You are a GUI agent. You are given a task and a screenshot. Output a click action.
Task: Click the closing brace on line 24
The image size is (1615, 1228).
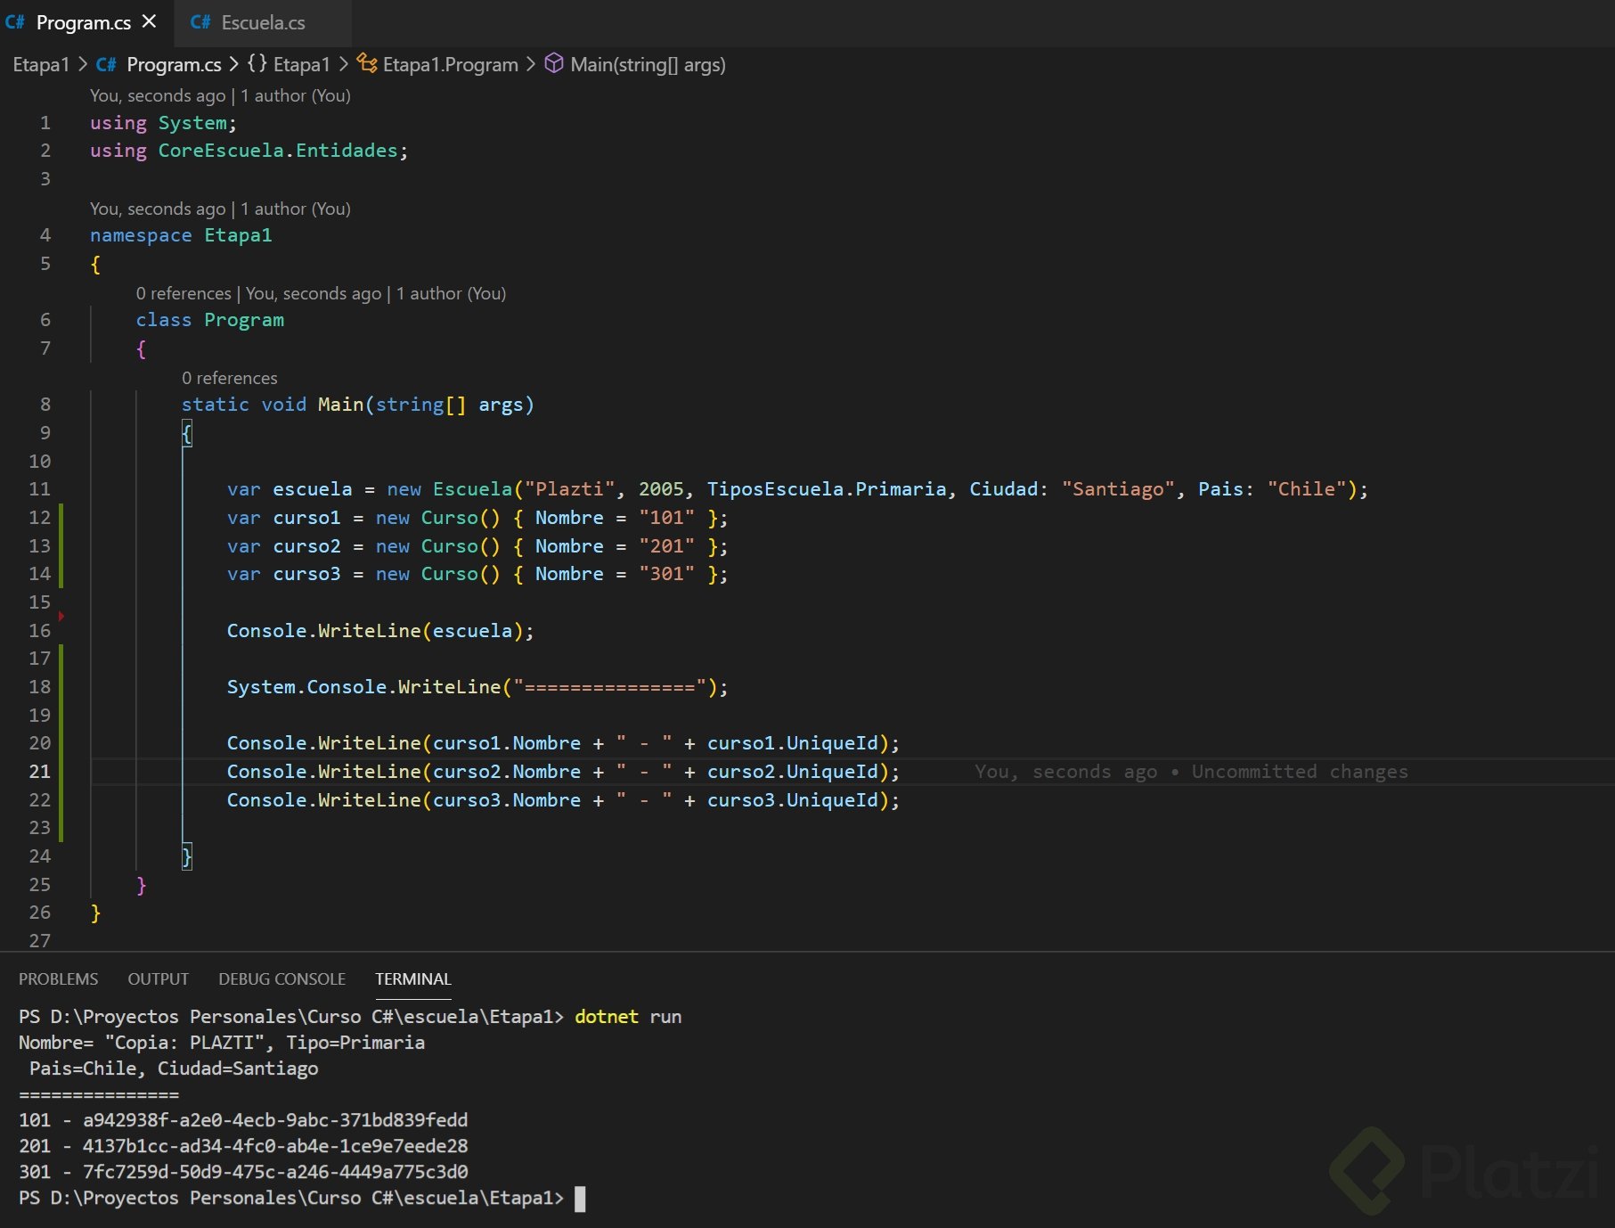tap(187, 856)
